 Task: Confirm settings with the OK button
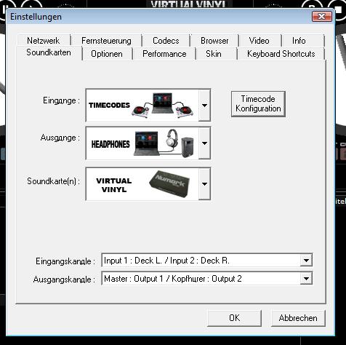(x=234, y=318)
